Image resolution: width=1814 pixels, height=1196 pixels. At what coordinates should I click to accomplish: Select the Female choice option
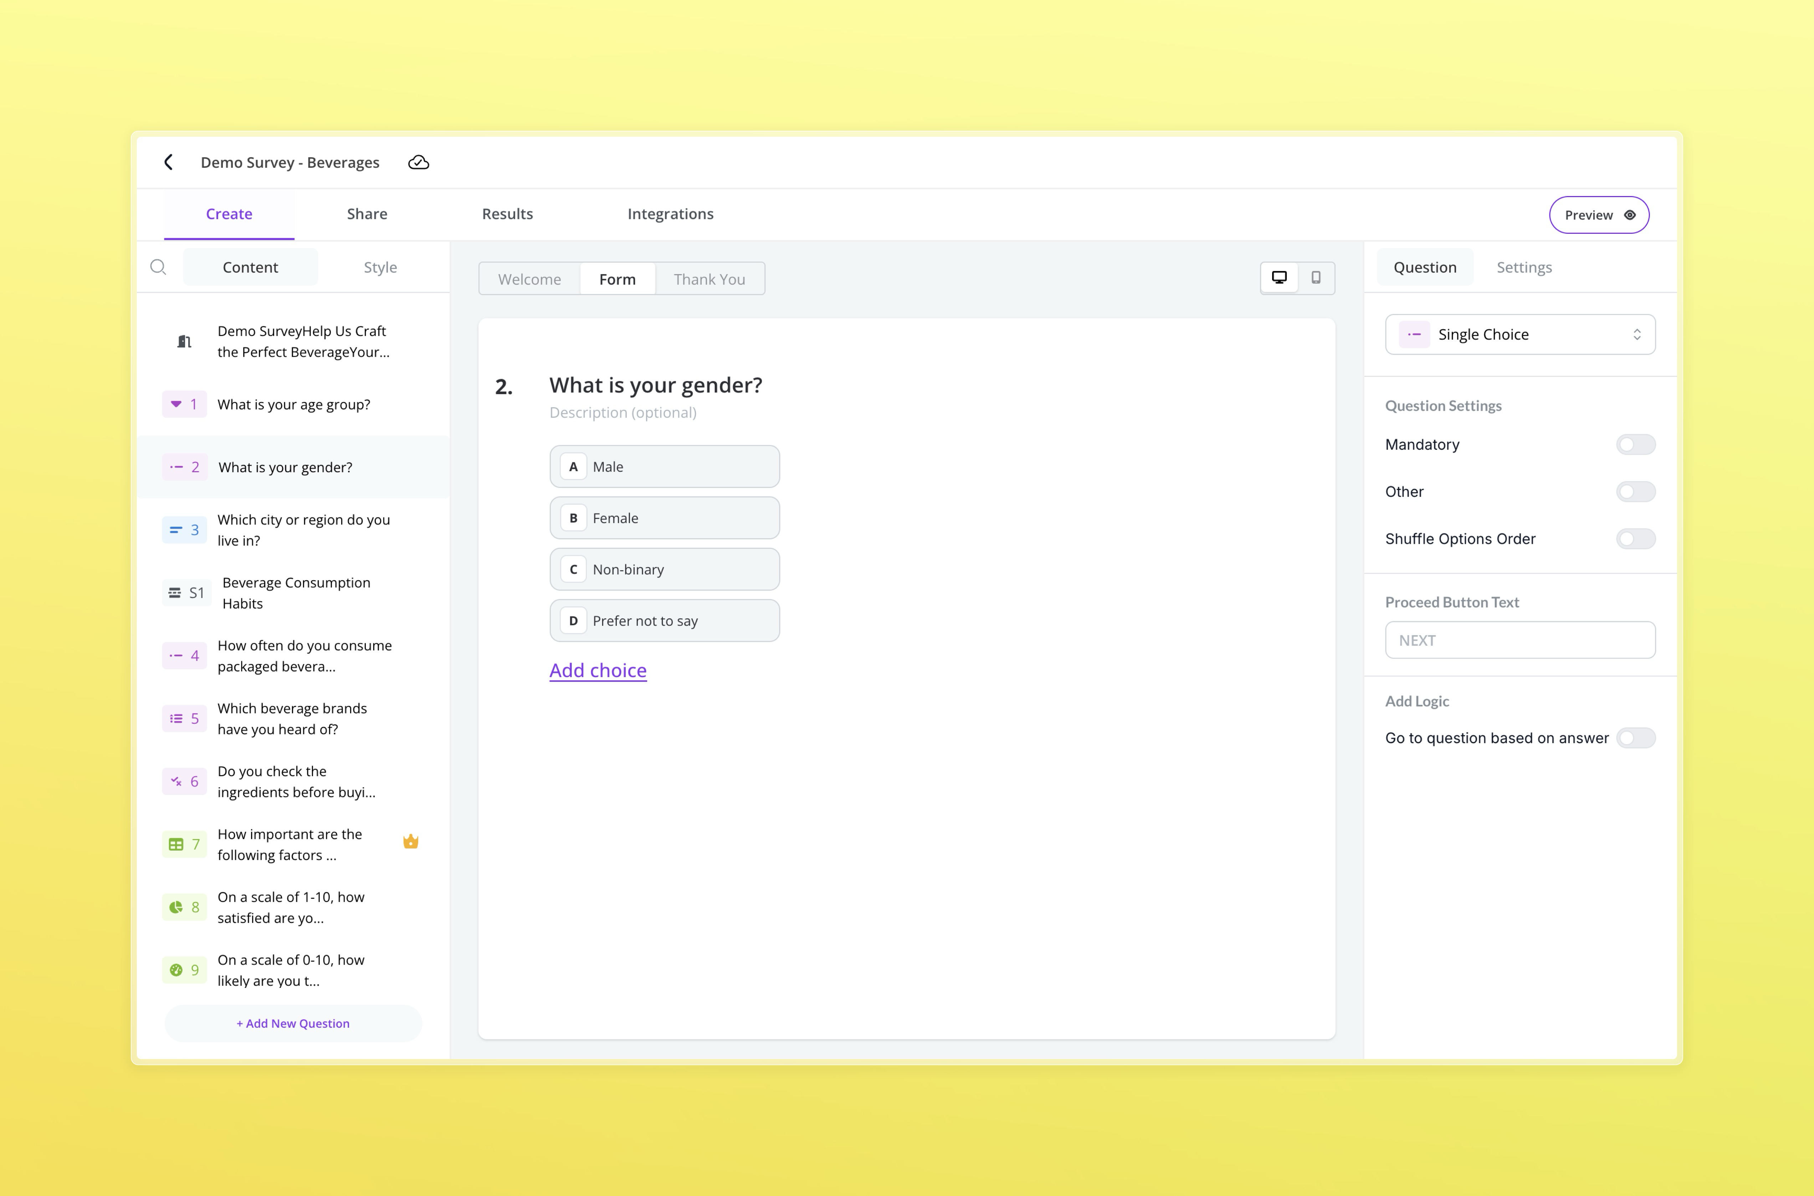pyautogui.click(x=665, y=518)
